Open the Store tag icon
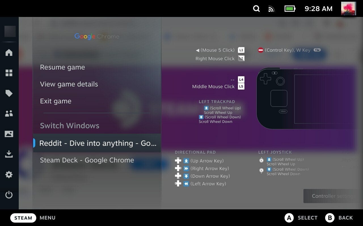Screen dimensions: 363x226 [x=9, y=94]
